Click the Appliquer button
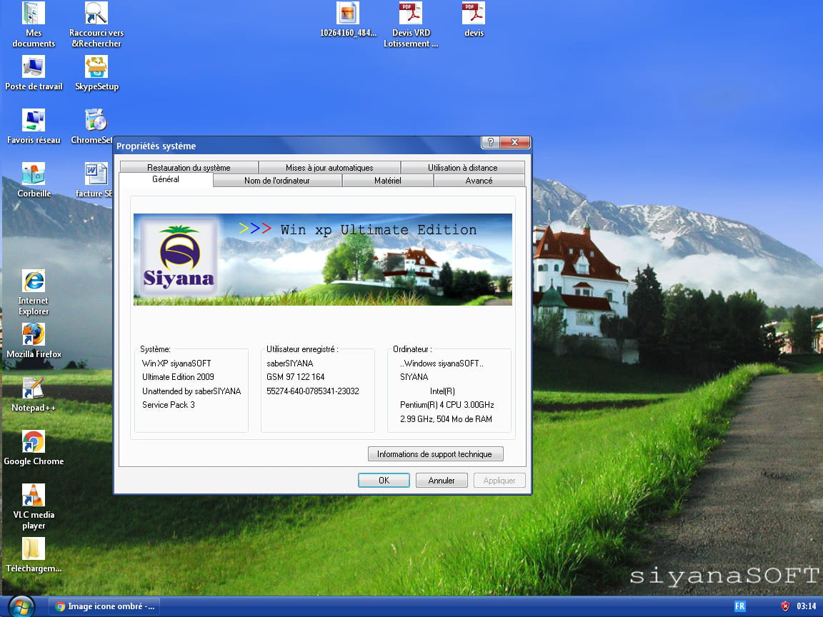 point(499,480)
